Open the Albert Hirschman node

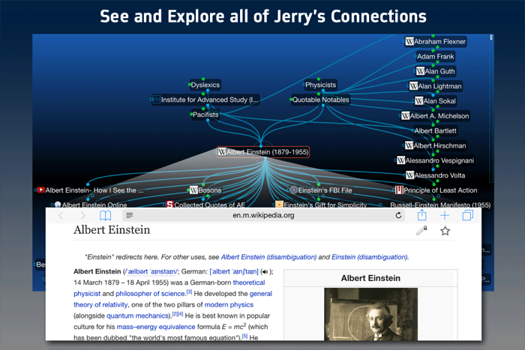[436, 145]
